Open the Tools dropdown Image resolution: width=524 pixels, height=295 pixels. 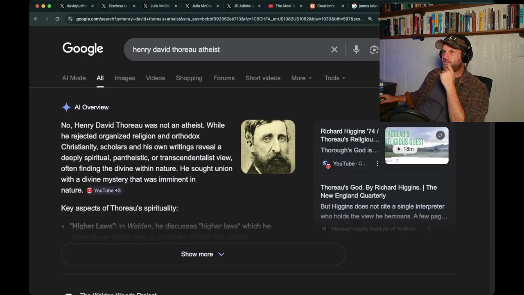(x=335, y=78)
